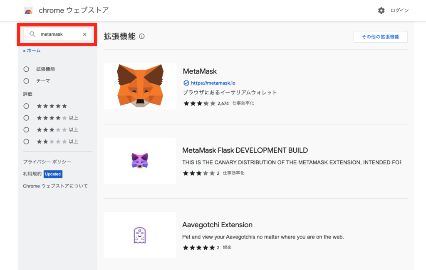Viewport: 426px width, 270px height.
Task: Filter by four stars 以上
Action: click(x=26, y=118)
